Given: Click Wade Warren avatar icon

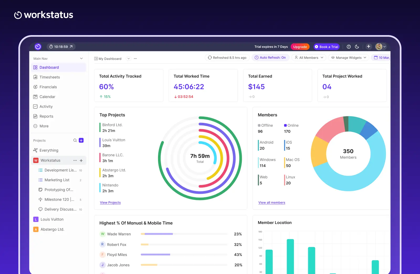Looking at the screenshot, I should (102, 234).
